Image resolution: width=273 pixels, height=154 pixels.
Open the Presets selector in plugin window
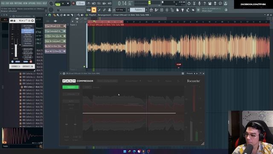point(189,74)
